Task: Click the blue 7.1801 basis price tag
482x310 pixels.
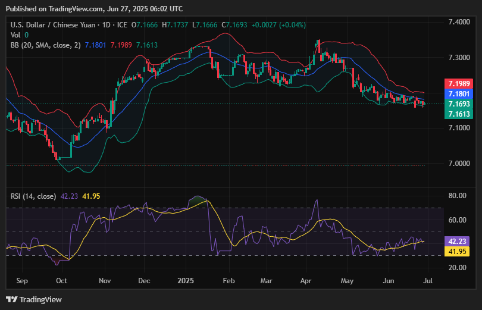Action: 459,93
